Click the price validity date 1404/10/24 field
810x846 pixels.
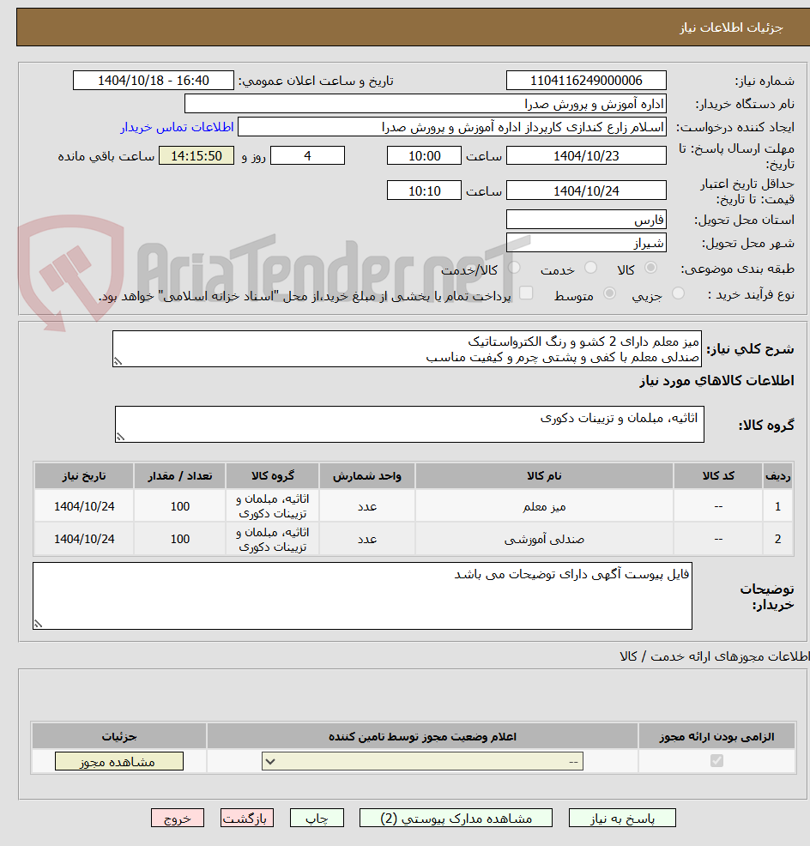[586, 190]
